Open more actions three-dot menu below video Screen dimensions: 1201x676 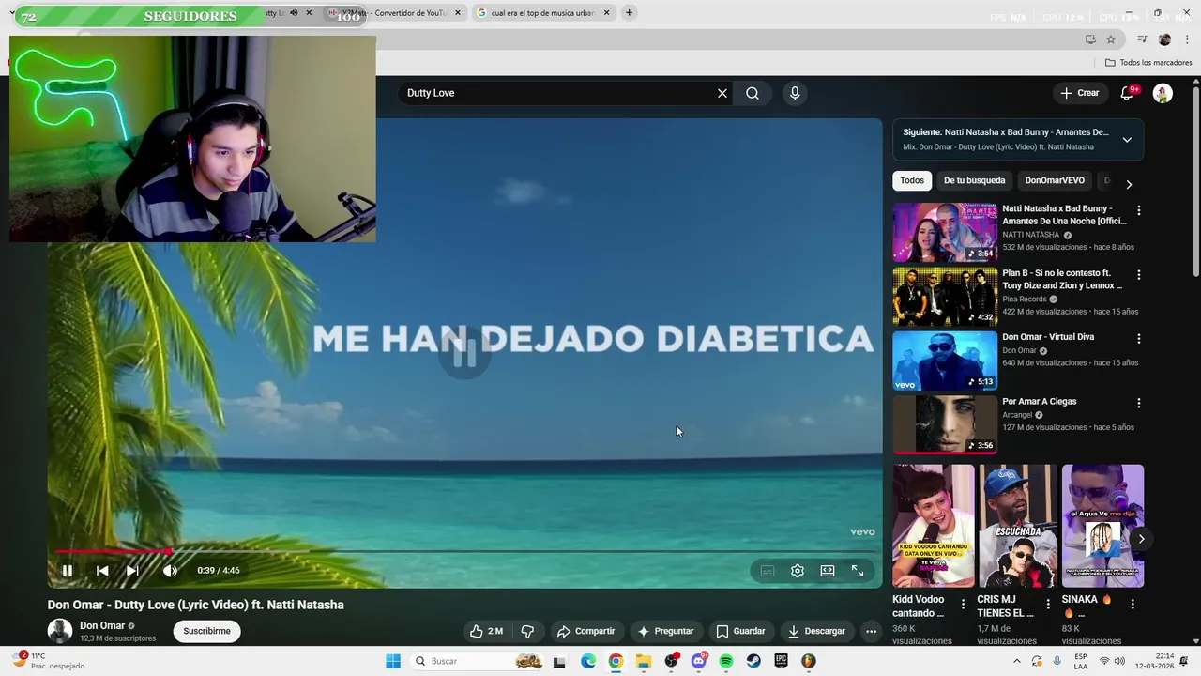click(x=871, y=631)
